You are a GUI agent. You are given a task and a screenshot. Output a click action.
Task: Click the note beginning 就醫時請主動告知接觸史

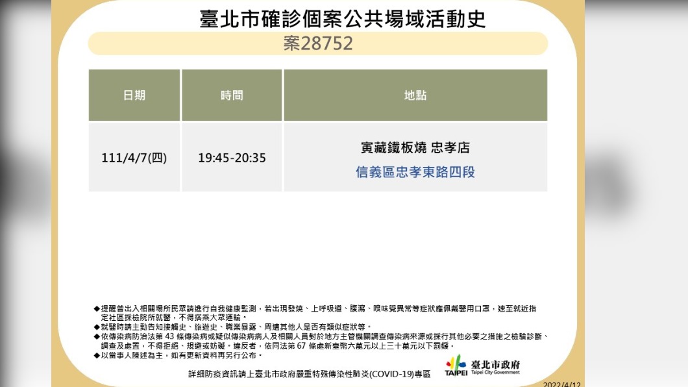232,327
